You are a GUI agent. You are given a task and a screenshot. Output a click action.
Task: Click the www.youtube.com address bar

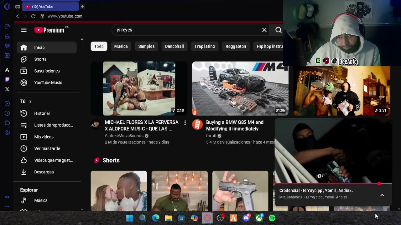[65, 16]
